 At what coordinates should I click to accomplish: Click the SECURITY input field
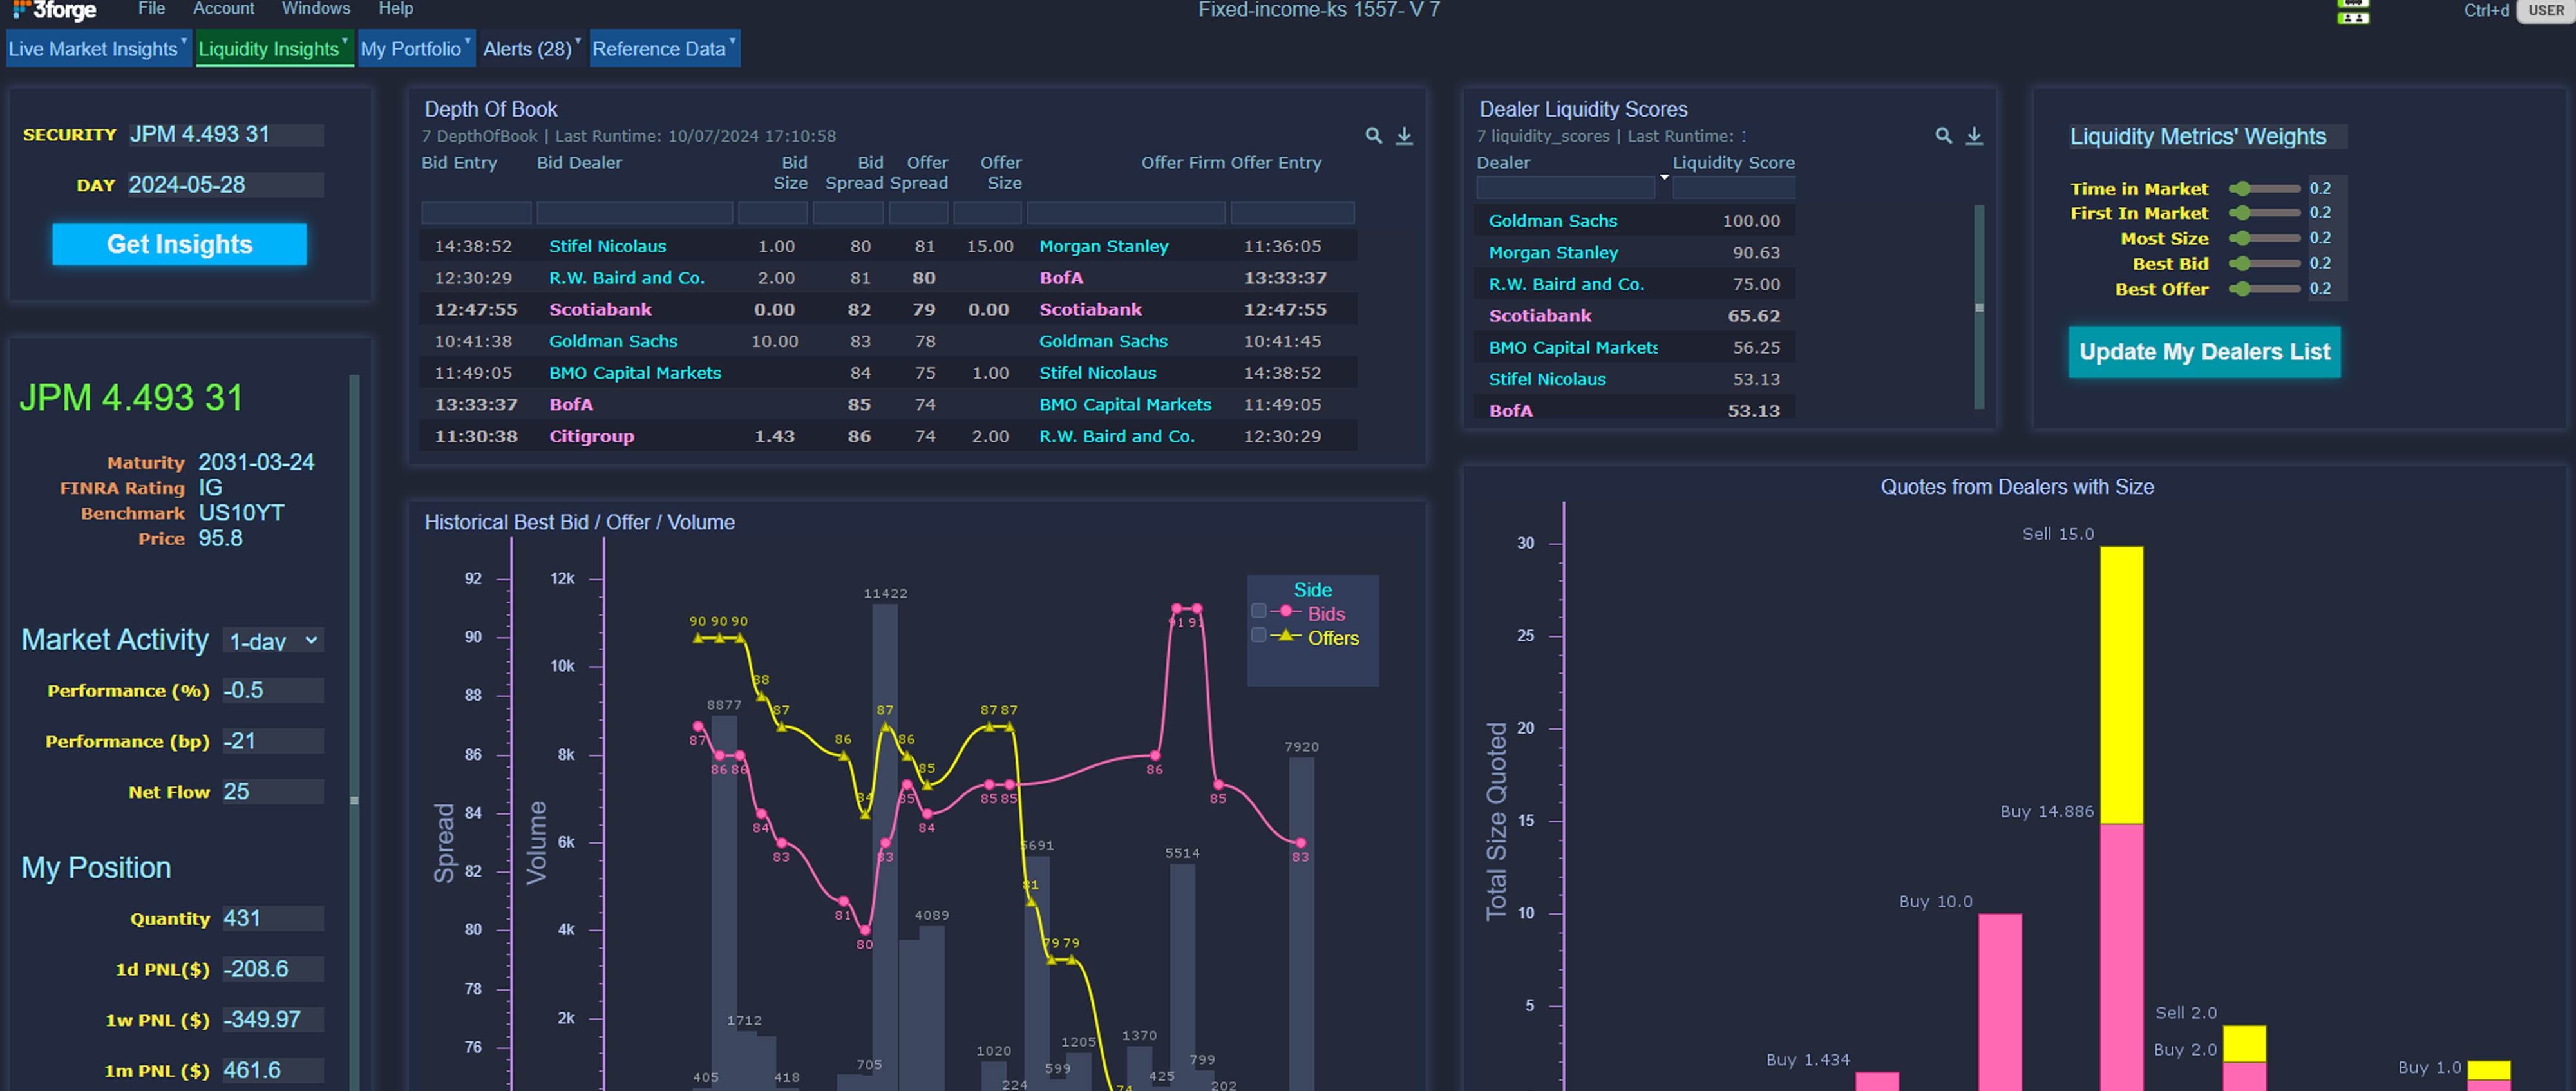click(x=225, y=134)
